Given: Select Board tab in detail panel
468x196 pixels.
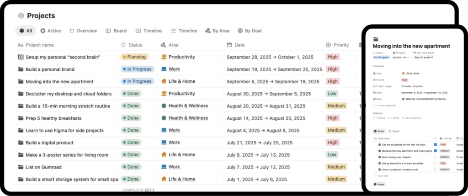Looking at the screenshot, I should tap(394, 131).
